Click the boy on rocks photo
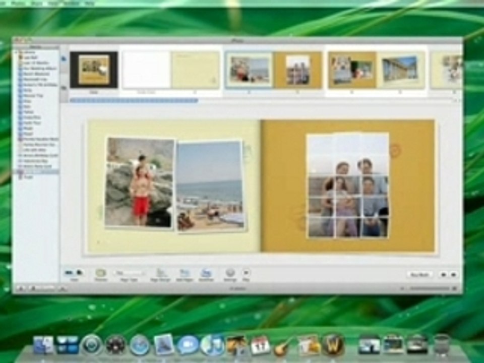Image resolution: width=484 pixels, height=363 pixels. pos(140,183)
